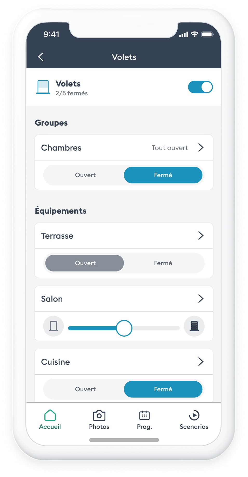Set Terrasse shutter to Fermé
This screenshot has height=477, width=248.
point(163,263)
